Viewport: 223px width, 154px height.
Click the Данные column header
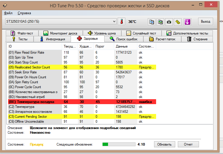tap(126, 46)
